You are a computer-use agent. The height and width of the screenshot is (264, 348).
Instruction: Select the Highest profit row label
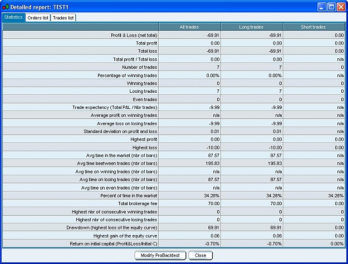click(144, 140)
